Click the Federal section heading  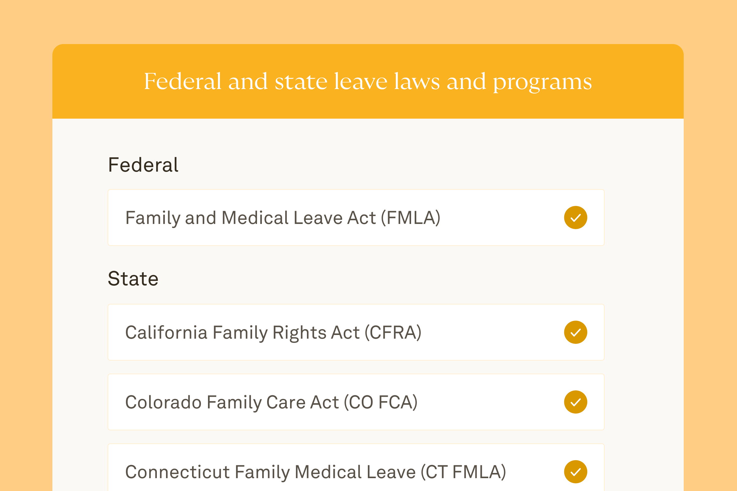tap(143, 165)
